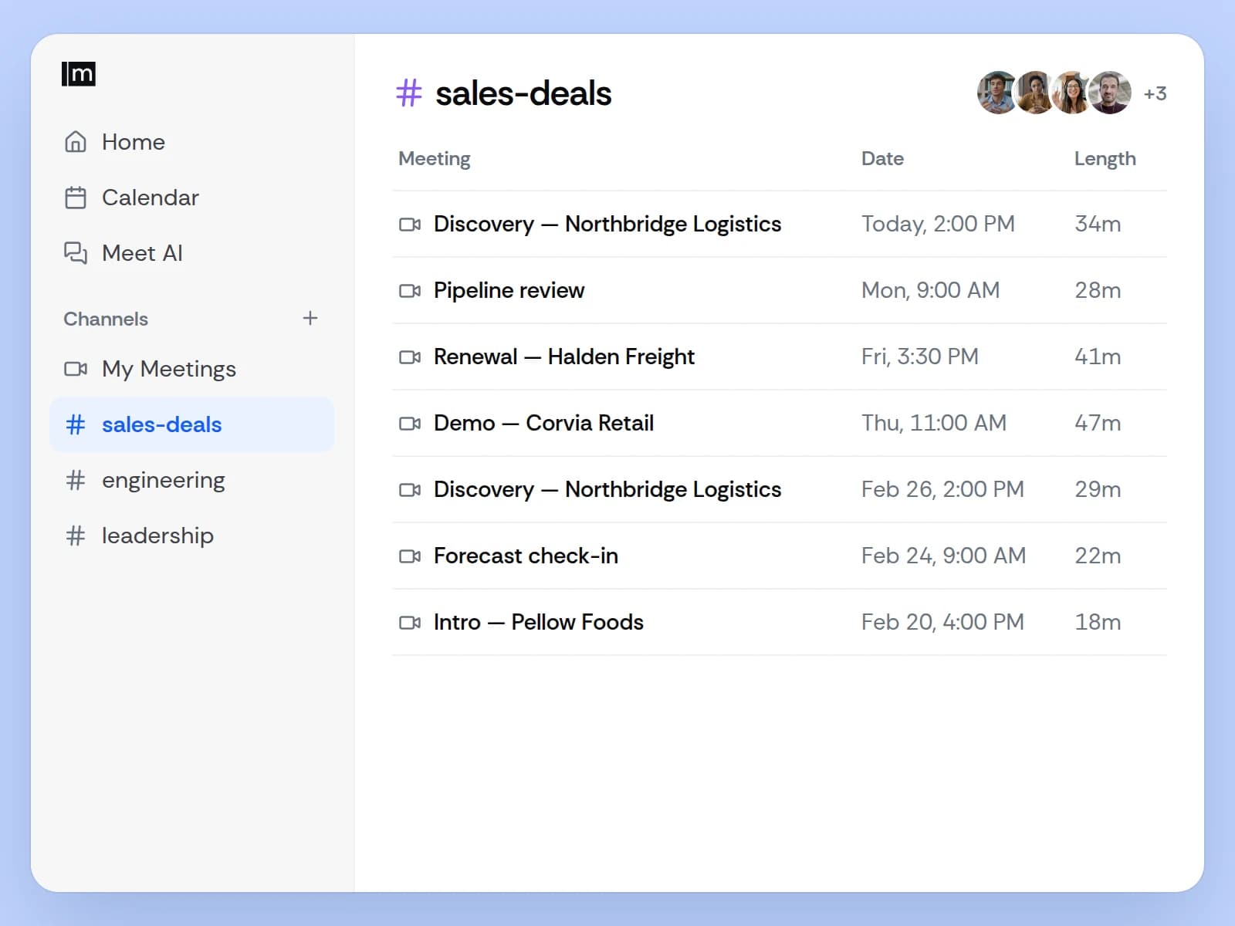Click the date Feb 26, 2:00 PM
The height and width of the screenshot is (926, 1235).
tap(942, 489)
